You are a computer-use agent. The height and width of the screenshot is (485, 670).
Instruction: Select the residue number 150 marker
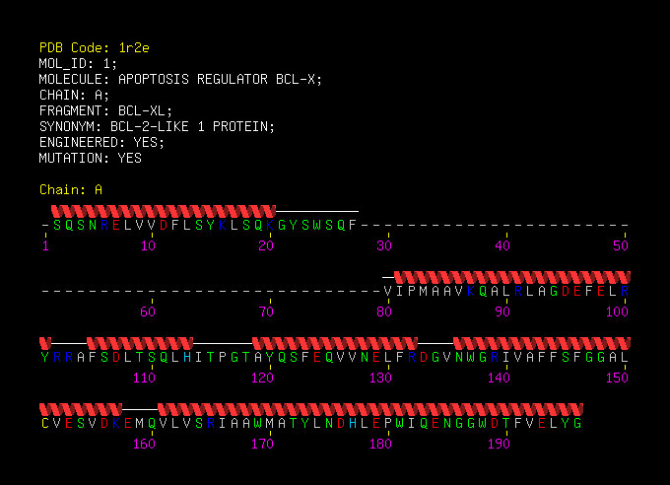tap(617, 379)
